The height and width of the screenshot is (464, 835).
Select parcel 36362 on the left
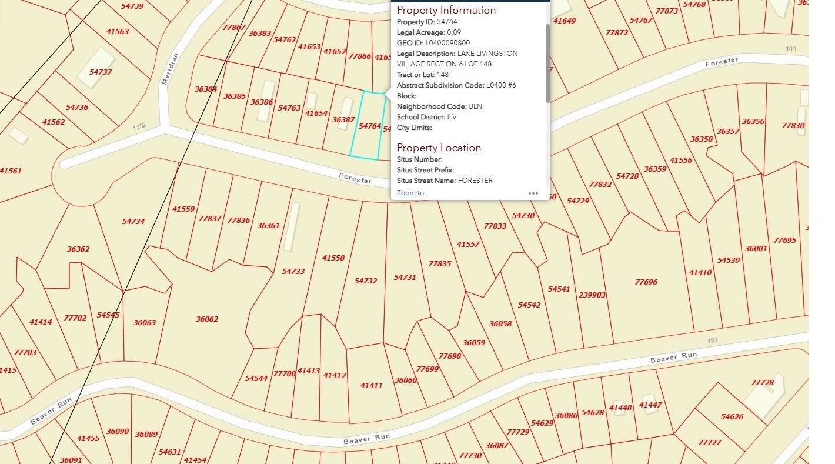point(78,249)
